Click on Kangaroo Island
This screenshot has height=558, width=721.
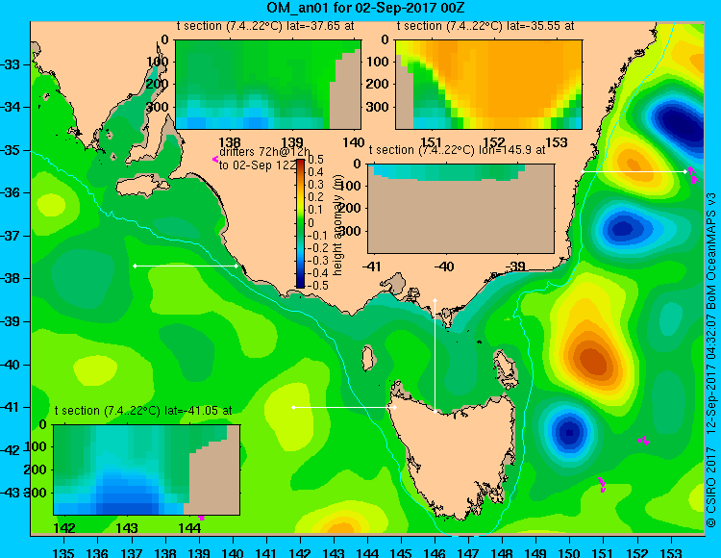click(x=143, y=187)
